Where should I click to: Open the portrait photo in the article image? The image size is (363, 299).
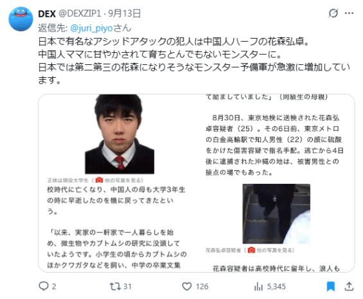coord(120,134)
